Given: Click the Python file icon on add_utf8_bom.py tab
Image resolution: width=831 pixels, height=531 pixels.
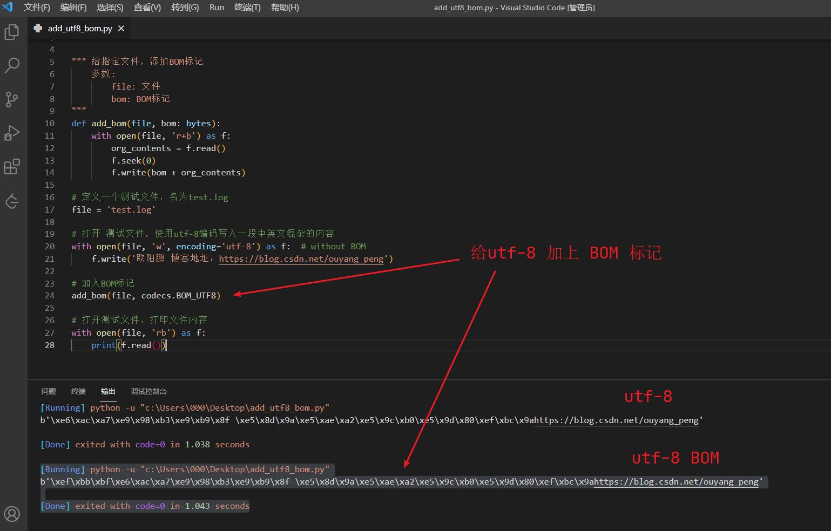Looking at the screenshot, I should pyautogui.click(x=38, y=28).
